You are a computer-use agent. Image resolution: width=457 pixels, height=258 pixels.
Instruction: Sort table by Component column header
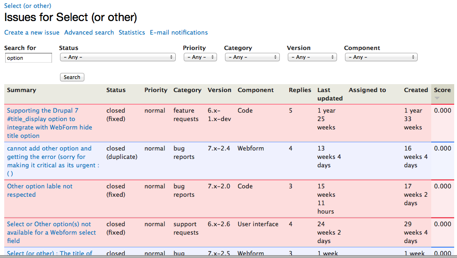click(x=255, y=90)
